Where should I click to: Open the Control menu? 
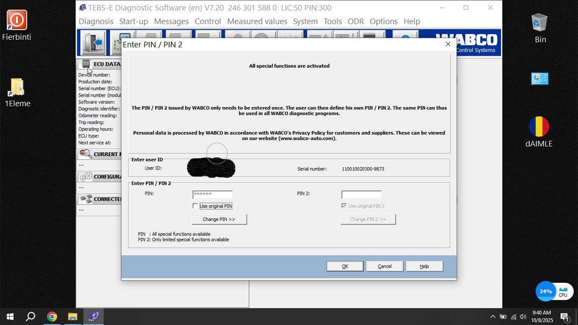208,21
